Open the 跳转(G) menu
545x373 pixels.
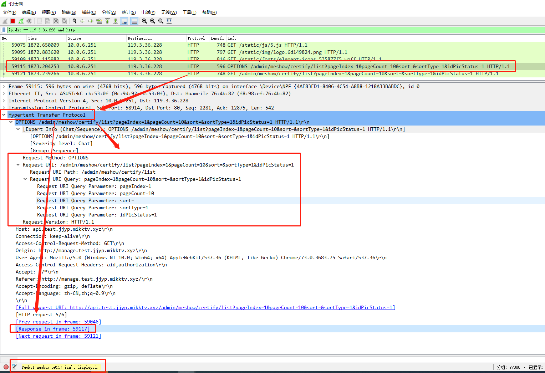pyautogui.click(x=69, y=12)
